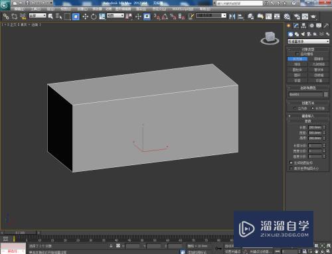Image resolution: width=332 pixels, height=254 pixels.
Task: Toggle the Spinner Snap button
Action: tap(181, 17)
